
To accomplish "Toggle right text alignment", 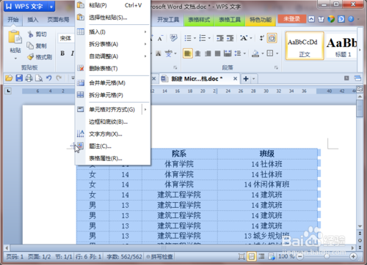I will [x=208, y=53].
